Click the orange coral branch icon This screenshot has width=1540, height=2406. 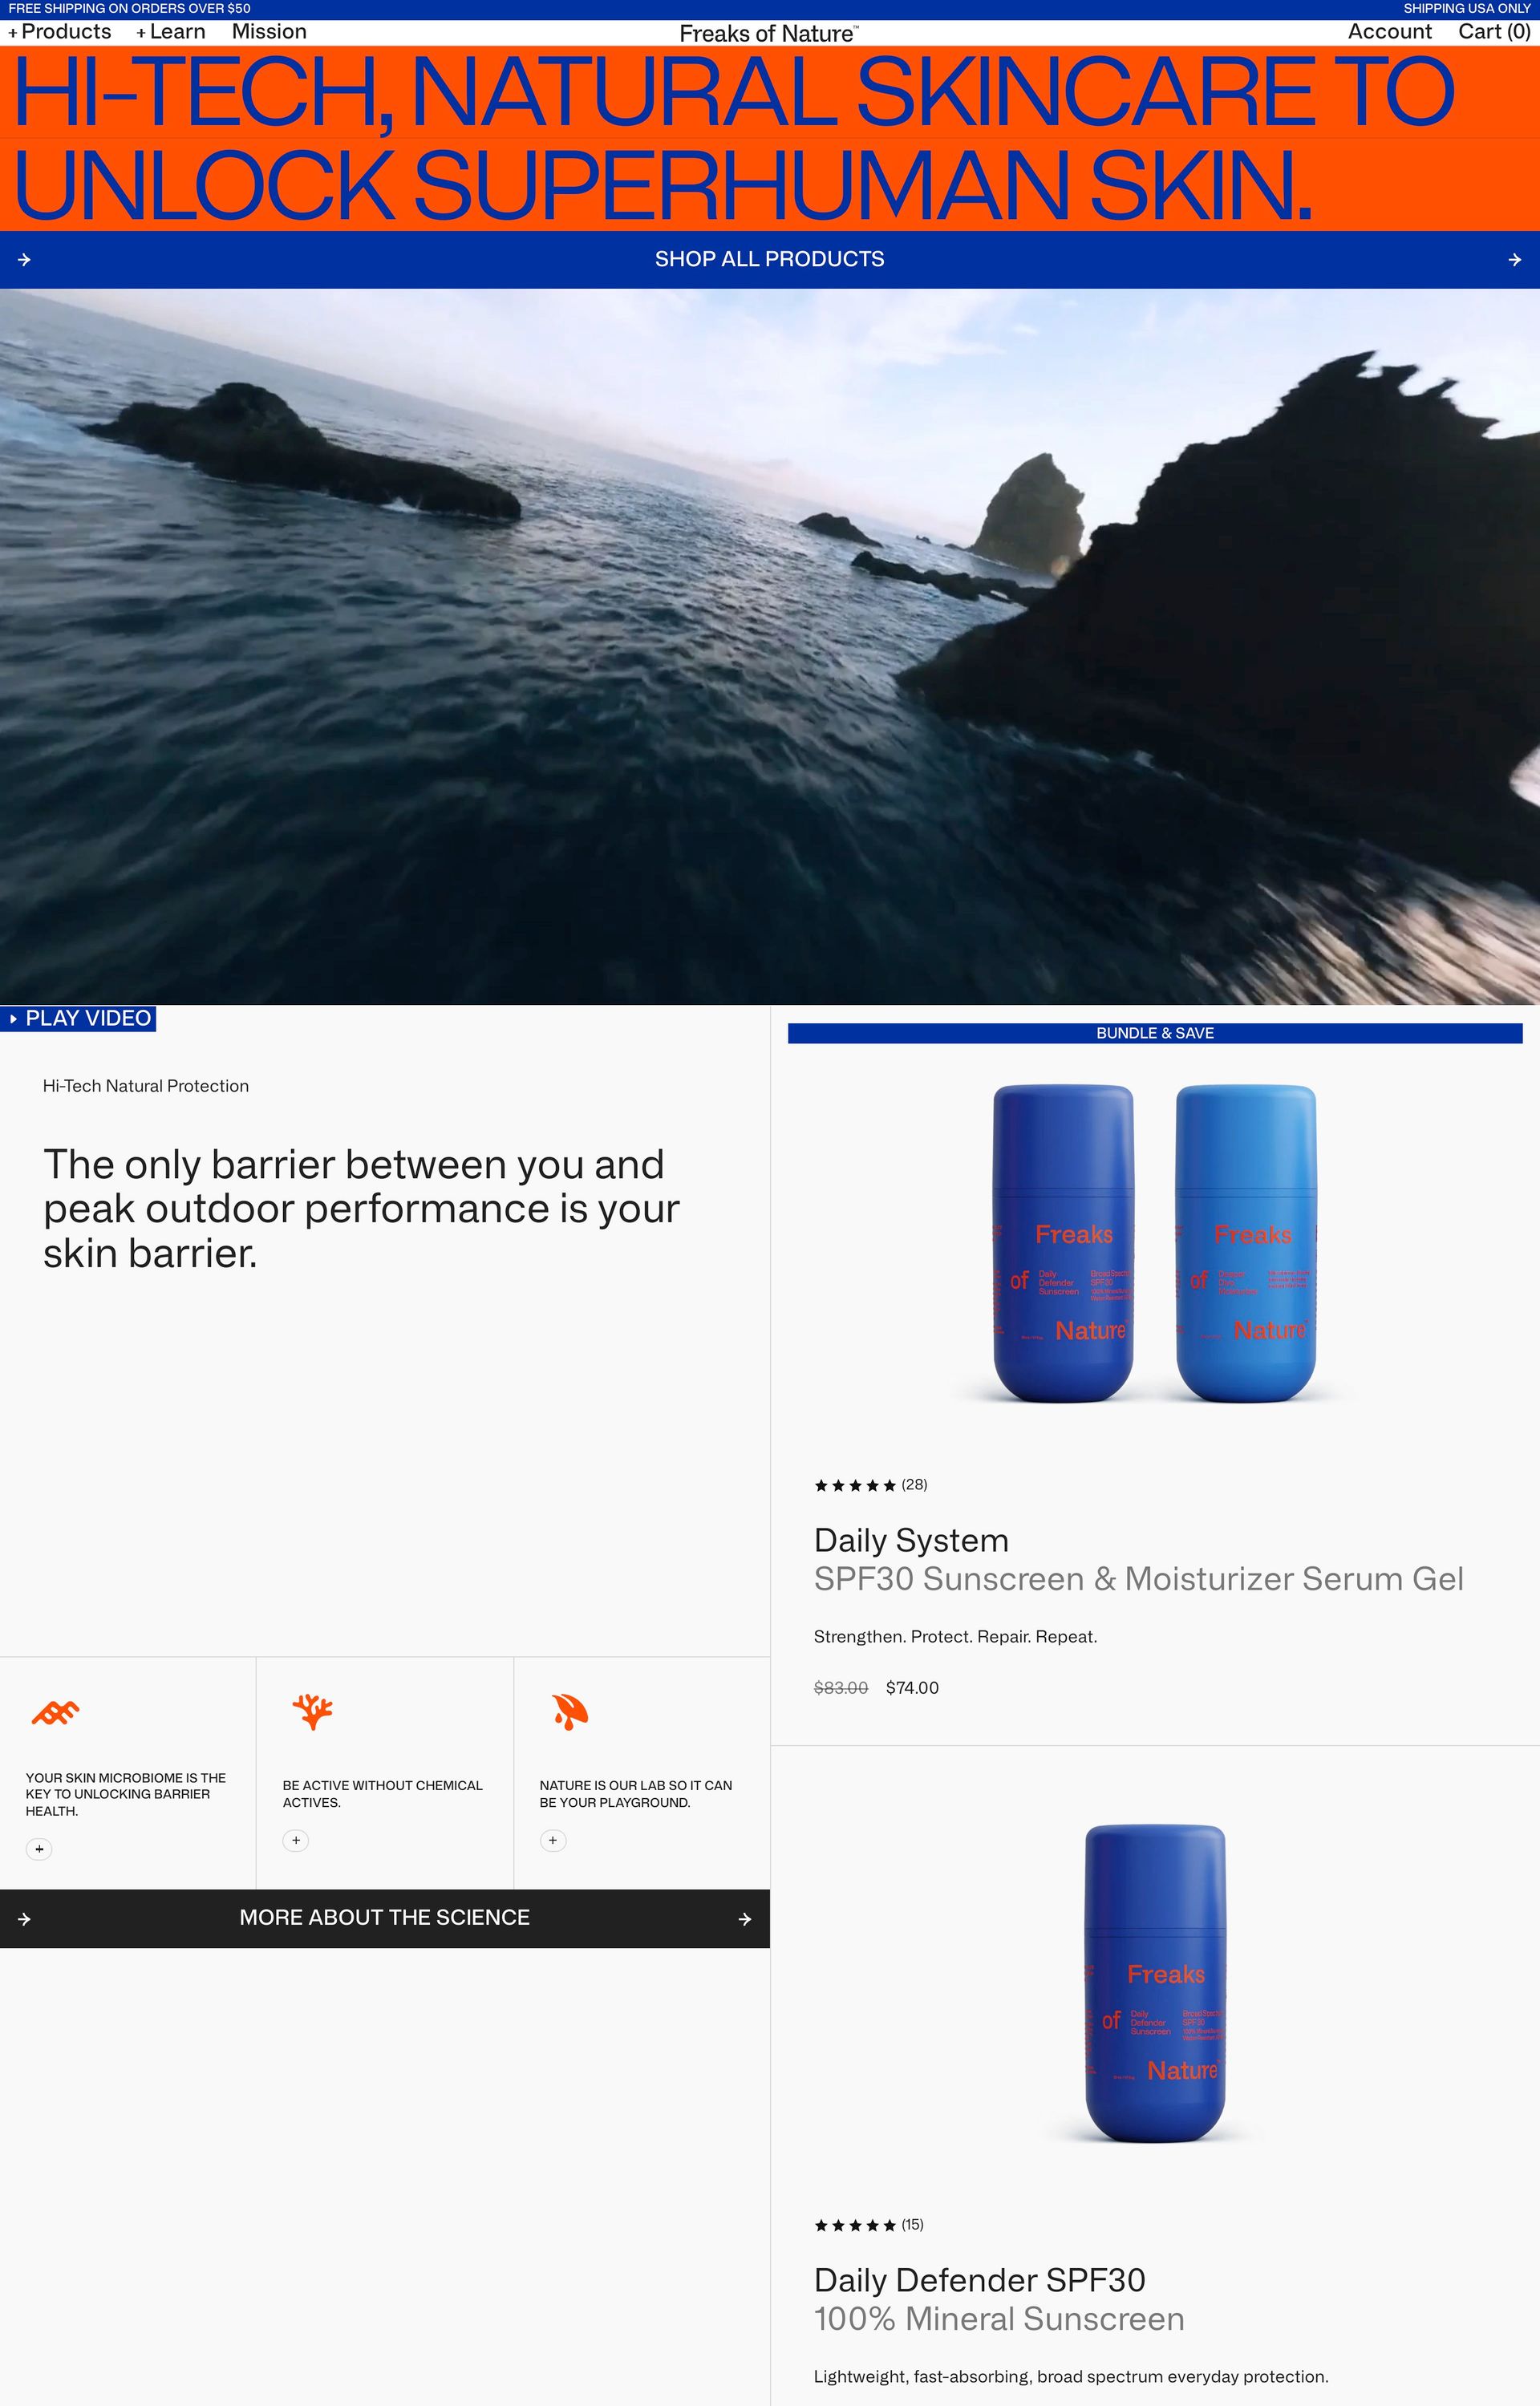pos(313,1712)
